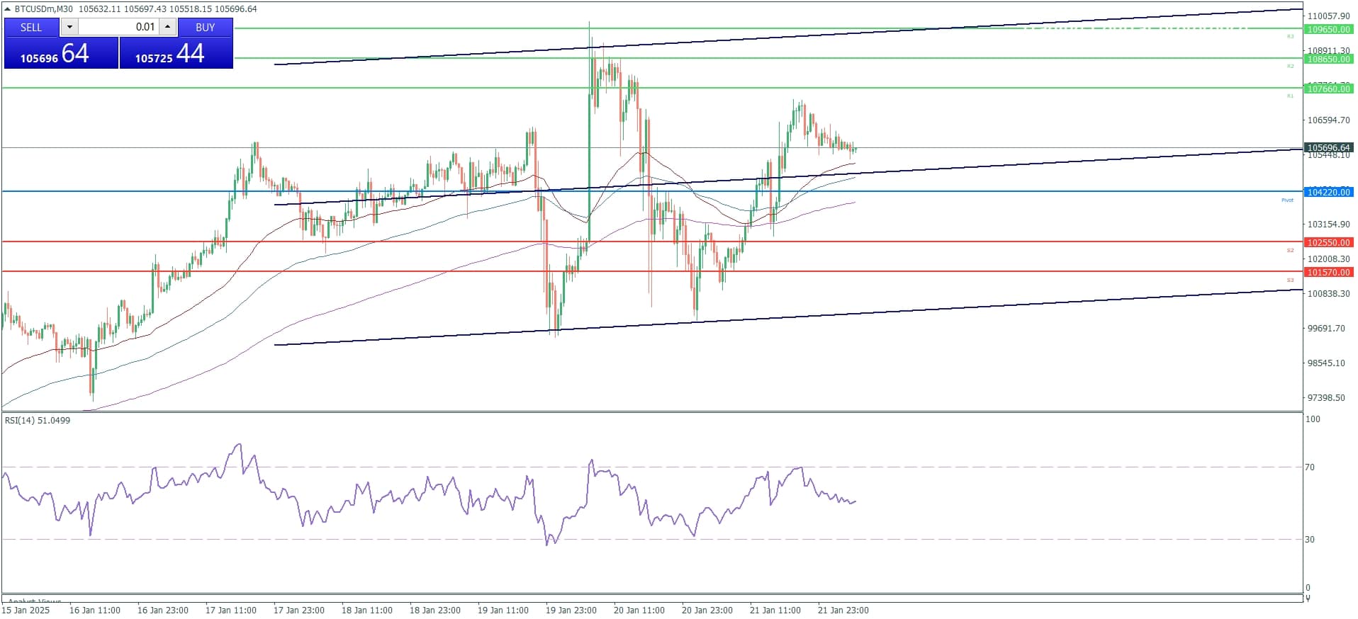Click the 17 Jan 11:00 time label
Viewport: 1358px width, 619px height.
(x=231, y=611)
